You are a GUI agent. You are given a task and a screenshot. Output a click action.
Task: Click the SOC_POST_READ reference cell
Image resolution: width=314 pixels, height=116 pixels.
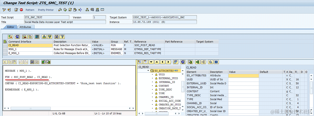(149, 45)
